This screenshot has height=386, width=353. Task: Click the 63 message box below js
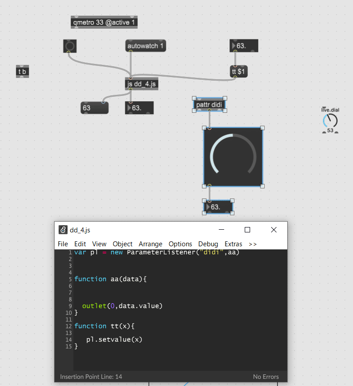tap(94, 108)
